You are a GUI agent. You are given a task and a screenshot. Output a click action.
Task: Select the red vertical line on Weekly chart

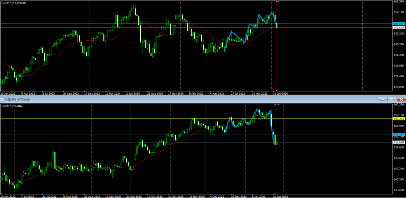click(x=276, y=59)
